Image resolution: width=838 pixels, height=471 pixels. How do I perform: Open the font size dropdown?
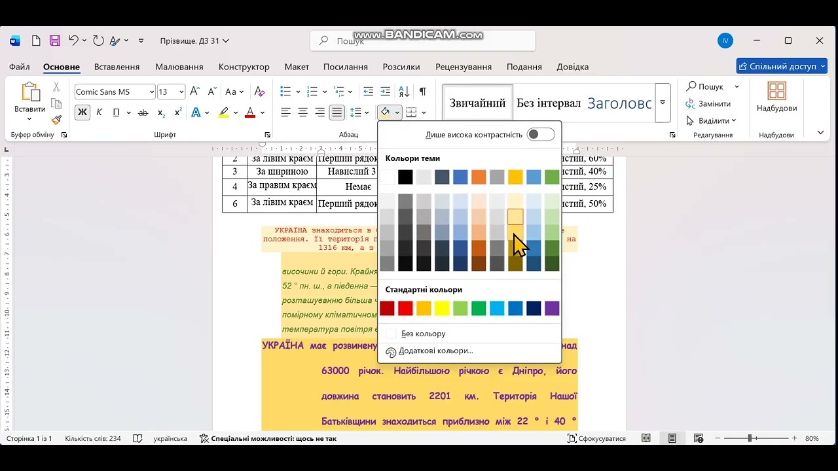(x=181, y=92)
